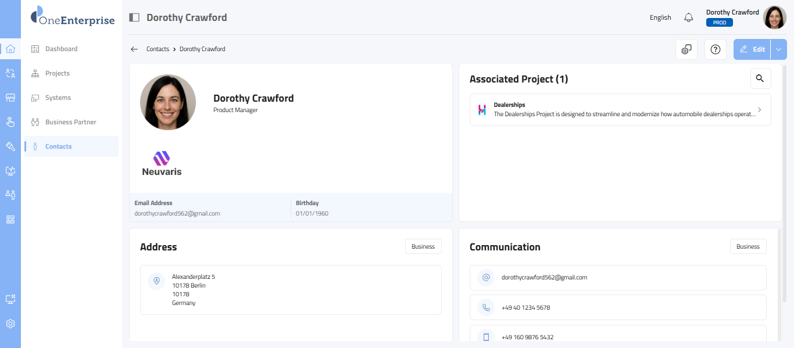794x348 pixels.
Task: Click the back arrow beside breadcrumb
Action: (x=134, y=49)
